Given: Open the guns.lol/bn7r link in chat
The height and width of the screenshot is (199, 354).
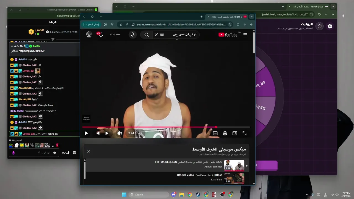Looking at the screenshot, I should (32, 51).
